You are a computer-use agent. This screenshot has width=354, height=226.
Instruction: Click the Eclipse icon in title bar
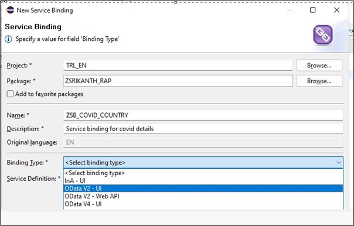(10, 10)
